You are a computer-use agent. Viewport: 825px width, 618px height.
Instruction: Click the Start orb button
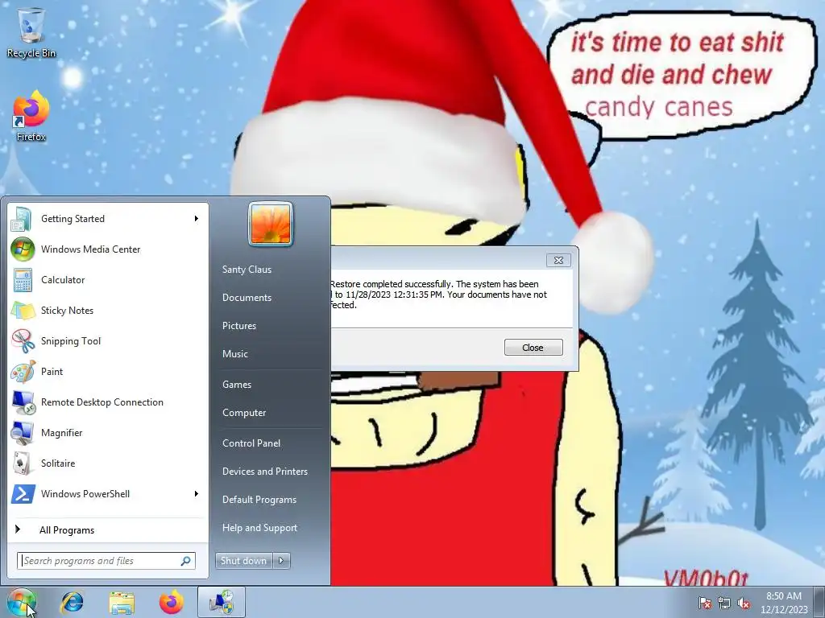(x=21, y=602)
